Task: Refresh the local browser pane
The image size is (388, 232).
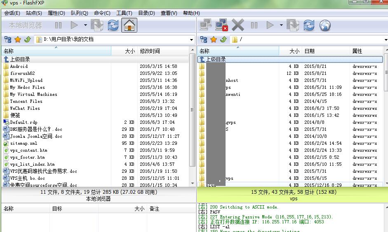Action: (x=113, y=25)
